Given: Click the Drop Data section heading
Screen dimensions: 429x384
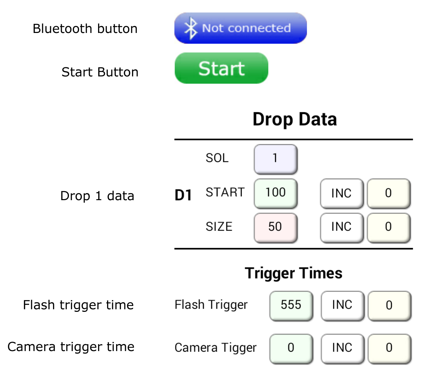Looking at the screenshot, I should [295, 119].
